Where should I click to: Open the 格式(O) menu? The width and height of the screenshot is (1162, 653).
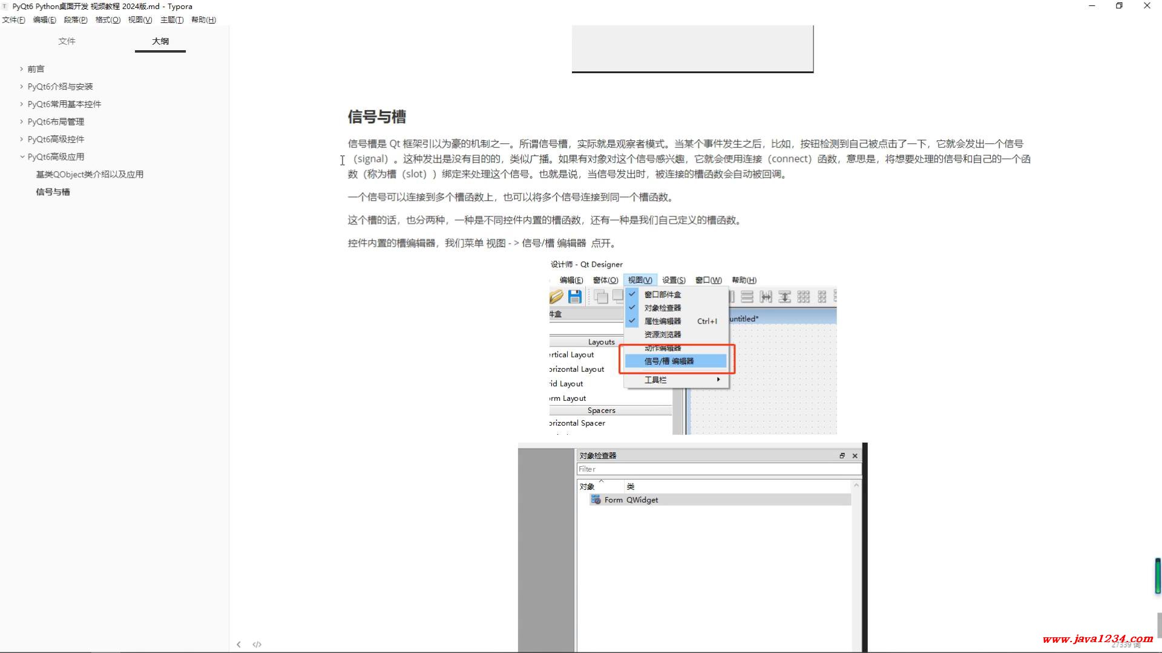point(108,20)
